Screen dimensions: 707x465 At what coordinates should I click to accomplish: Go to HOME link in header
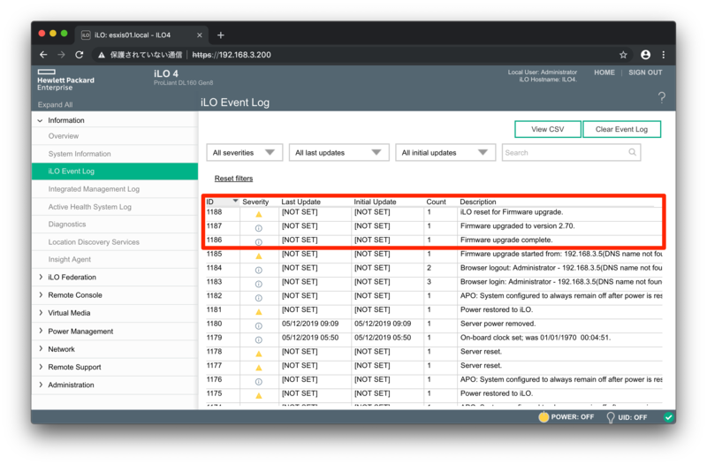[x=604, y=72]
